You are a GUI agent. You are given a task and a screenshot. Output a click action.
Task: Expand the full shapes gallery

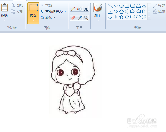149,17
